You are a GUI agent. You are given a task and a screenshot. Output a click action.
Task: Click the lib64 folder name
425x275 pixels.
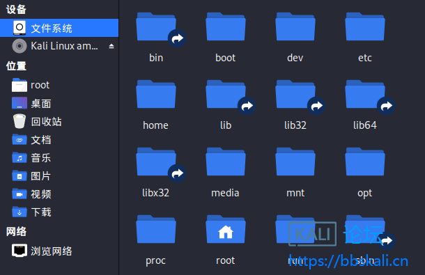tap(365, 125)
